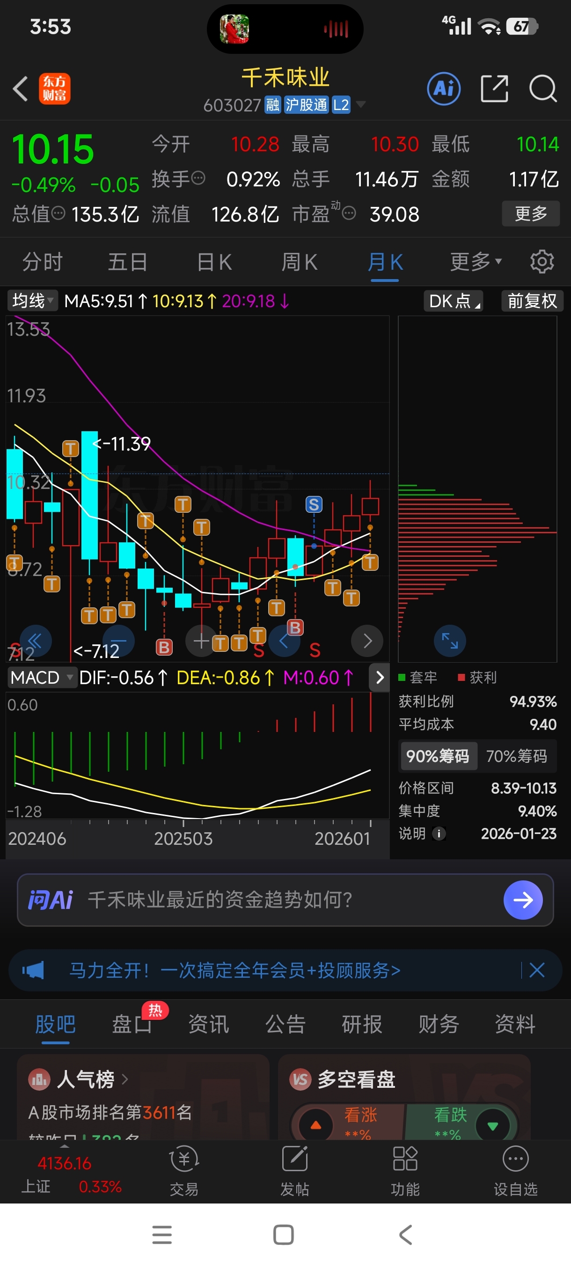Open the DK点 dropdown
Screen dimensions: 571x1270
[x=453, y=300]
